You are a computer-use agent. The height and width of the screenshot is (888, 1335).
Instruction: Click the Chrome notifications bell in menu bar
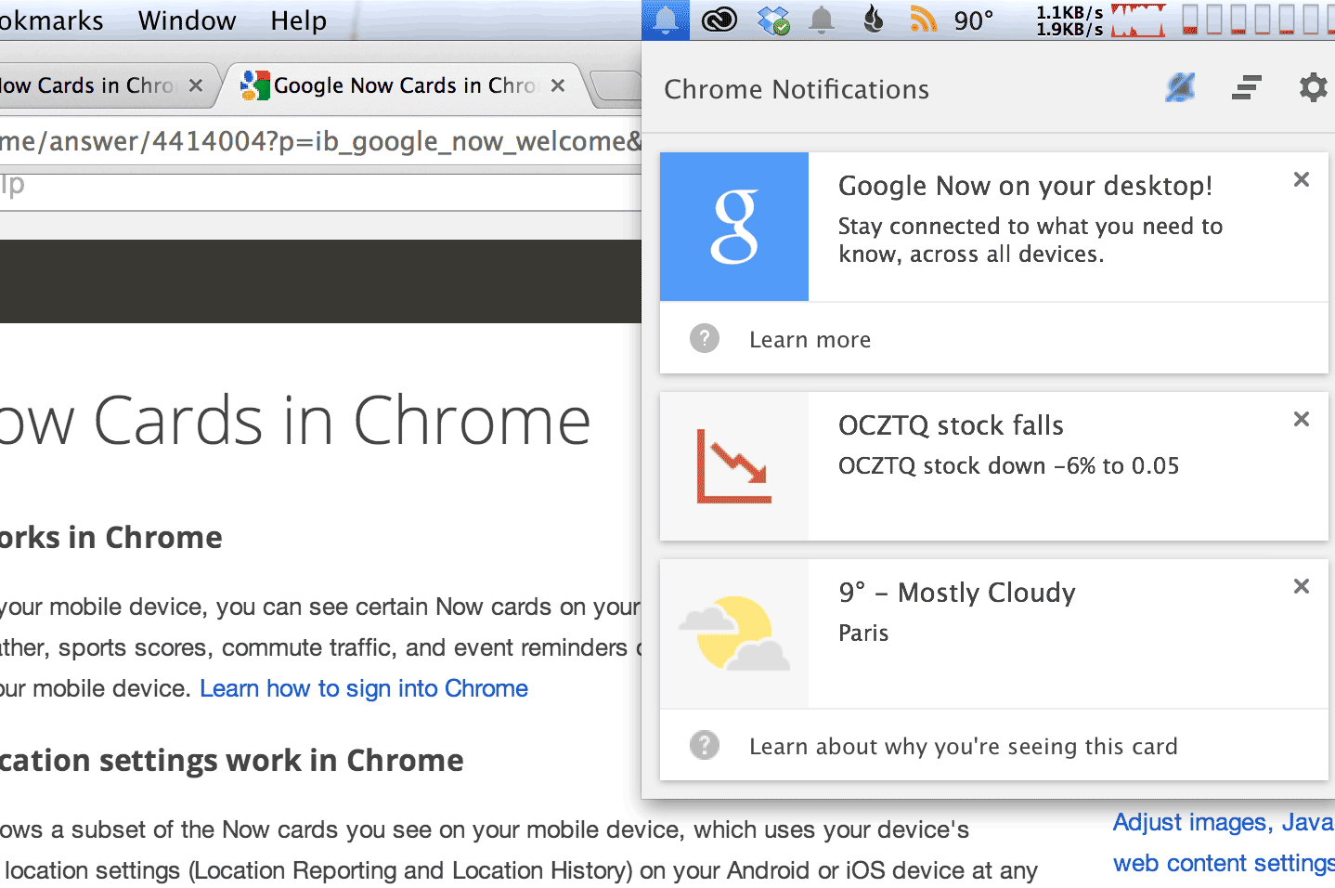(x=665, y=20)
